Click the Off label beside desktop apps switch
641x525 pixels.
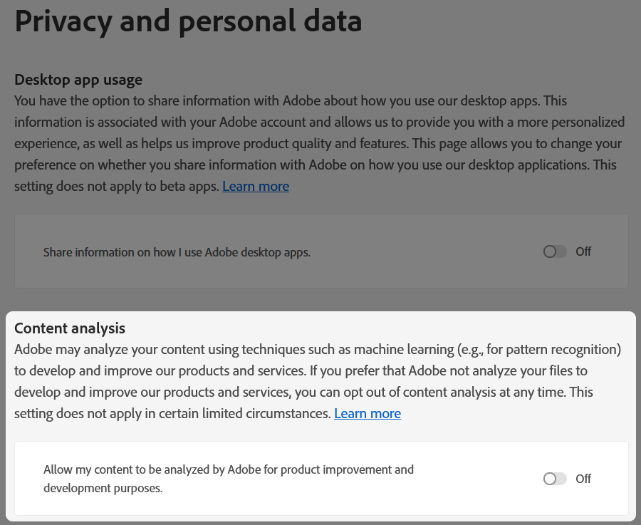click(x=583, y=251)
